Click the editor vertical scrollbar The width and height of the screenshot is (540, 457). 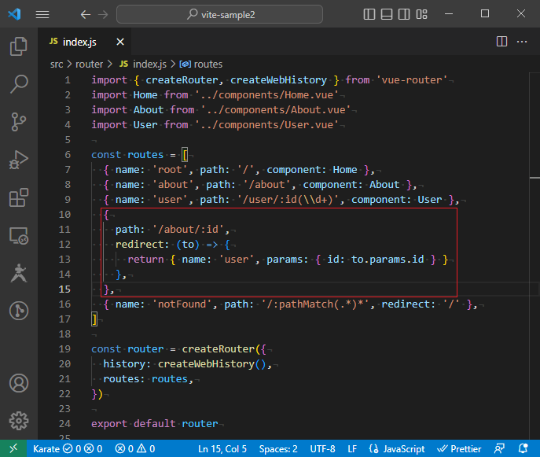pyautogui.click(x=534, y=255)
